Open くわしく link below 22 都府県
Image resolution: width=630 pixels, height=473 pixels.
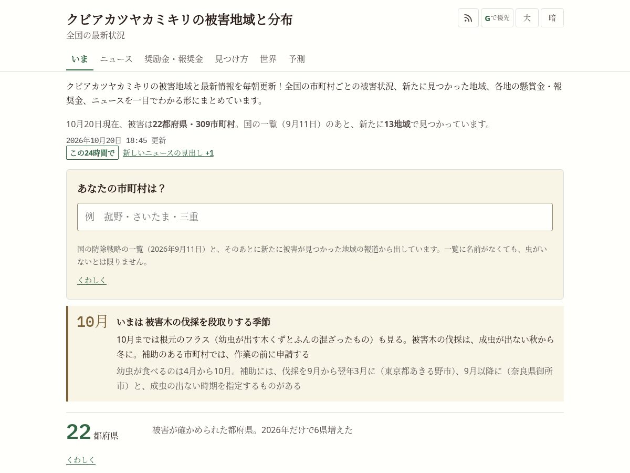[x=81, y=460]
